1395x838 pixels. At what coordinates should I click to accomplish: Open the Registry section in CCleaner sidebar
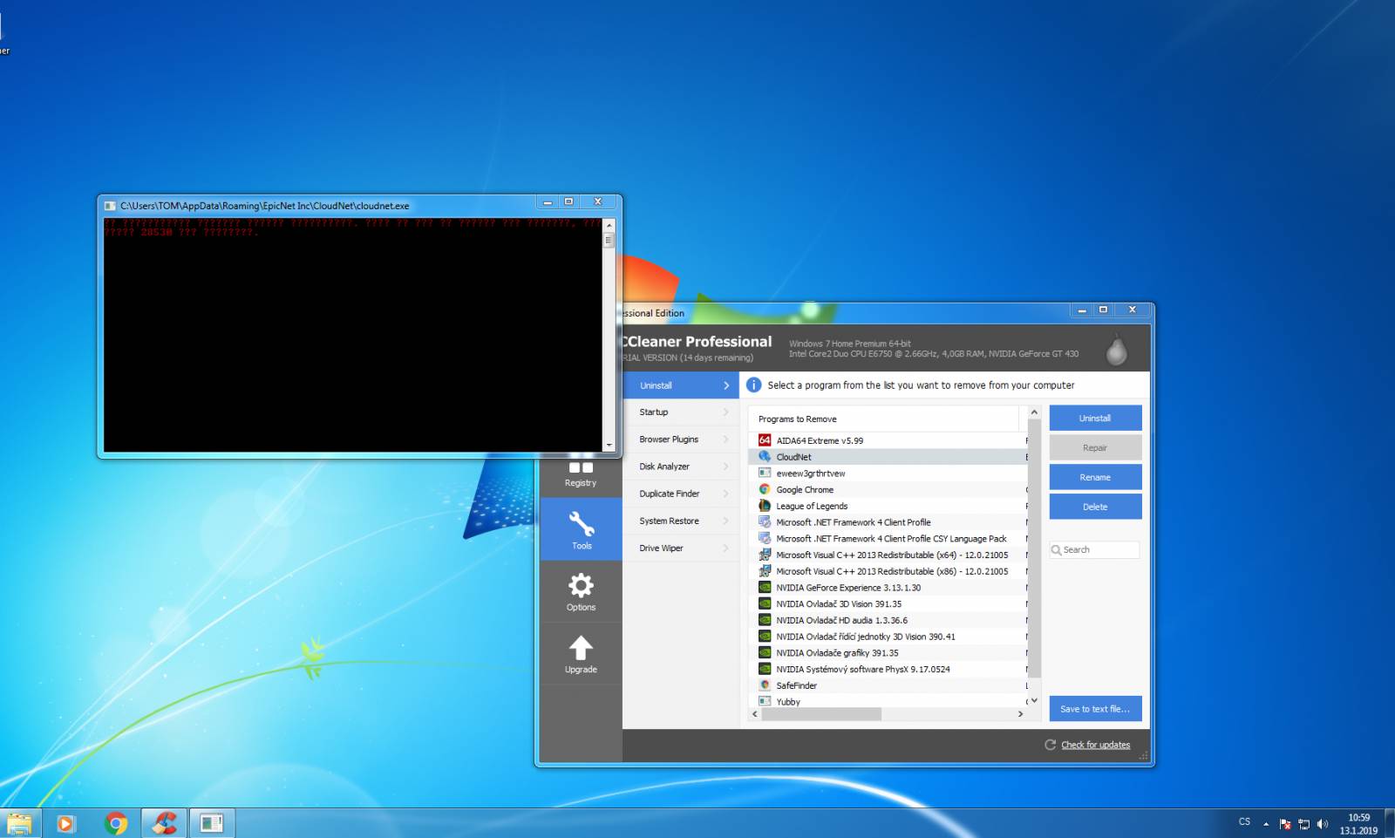[581, 474]
